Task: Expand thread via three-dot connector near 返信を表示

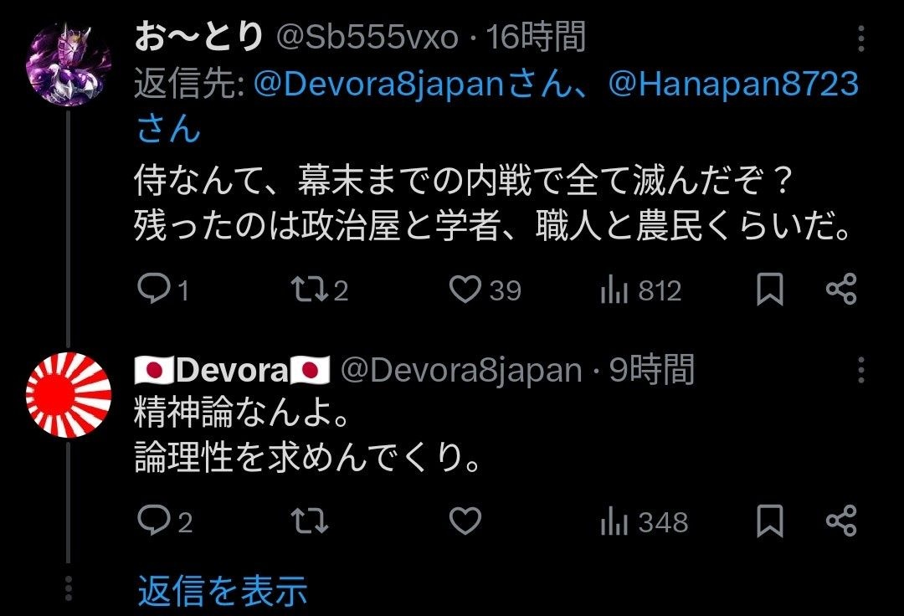Action: point(68,589)
